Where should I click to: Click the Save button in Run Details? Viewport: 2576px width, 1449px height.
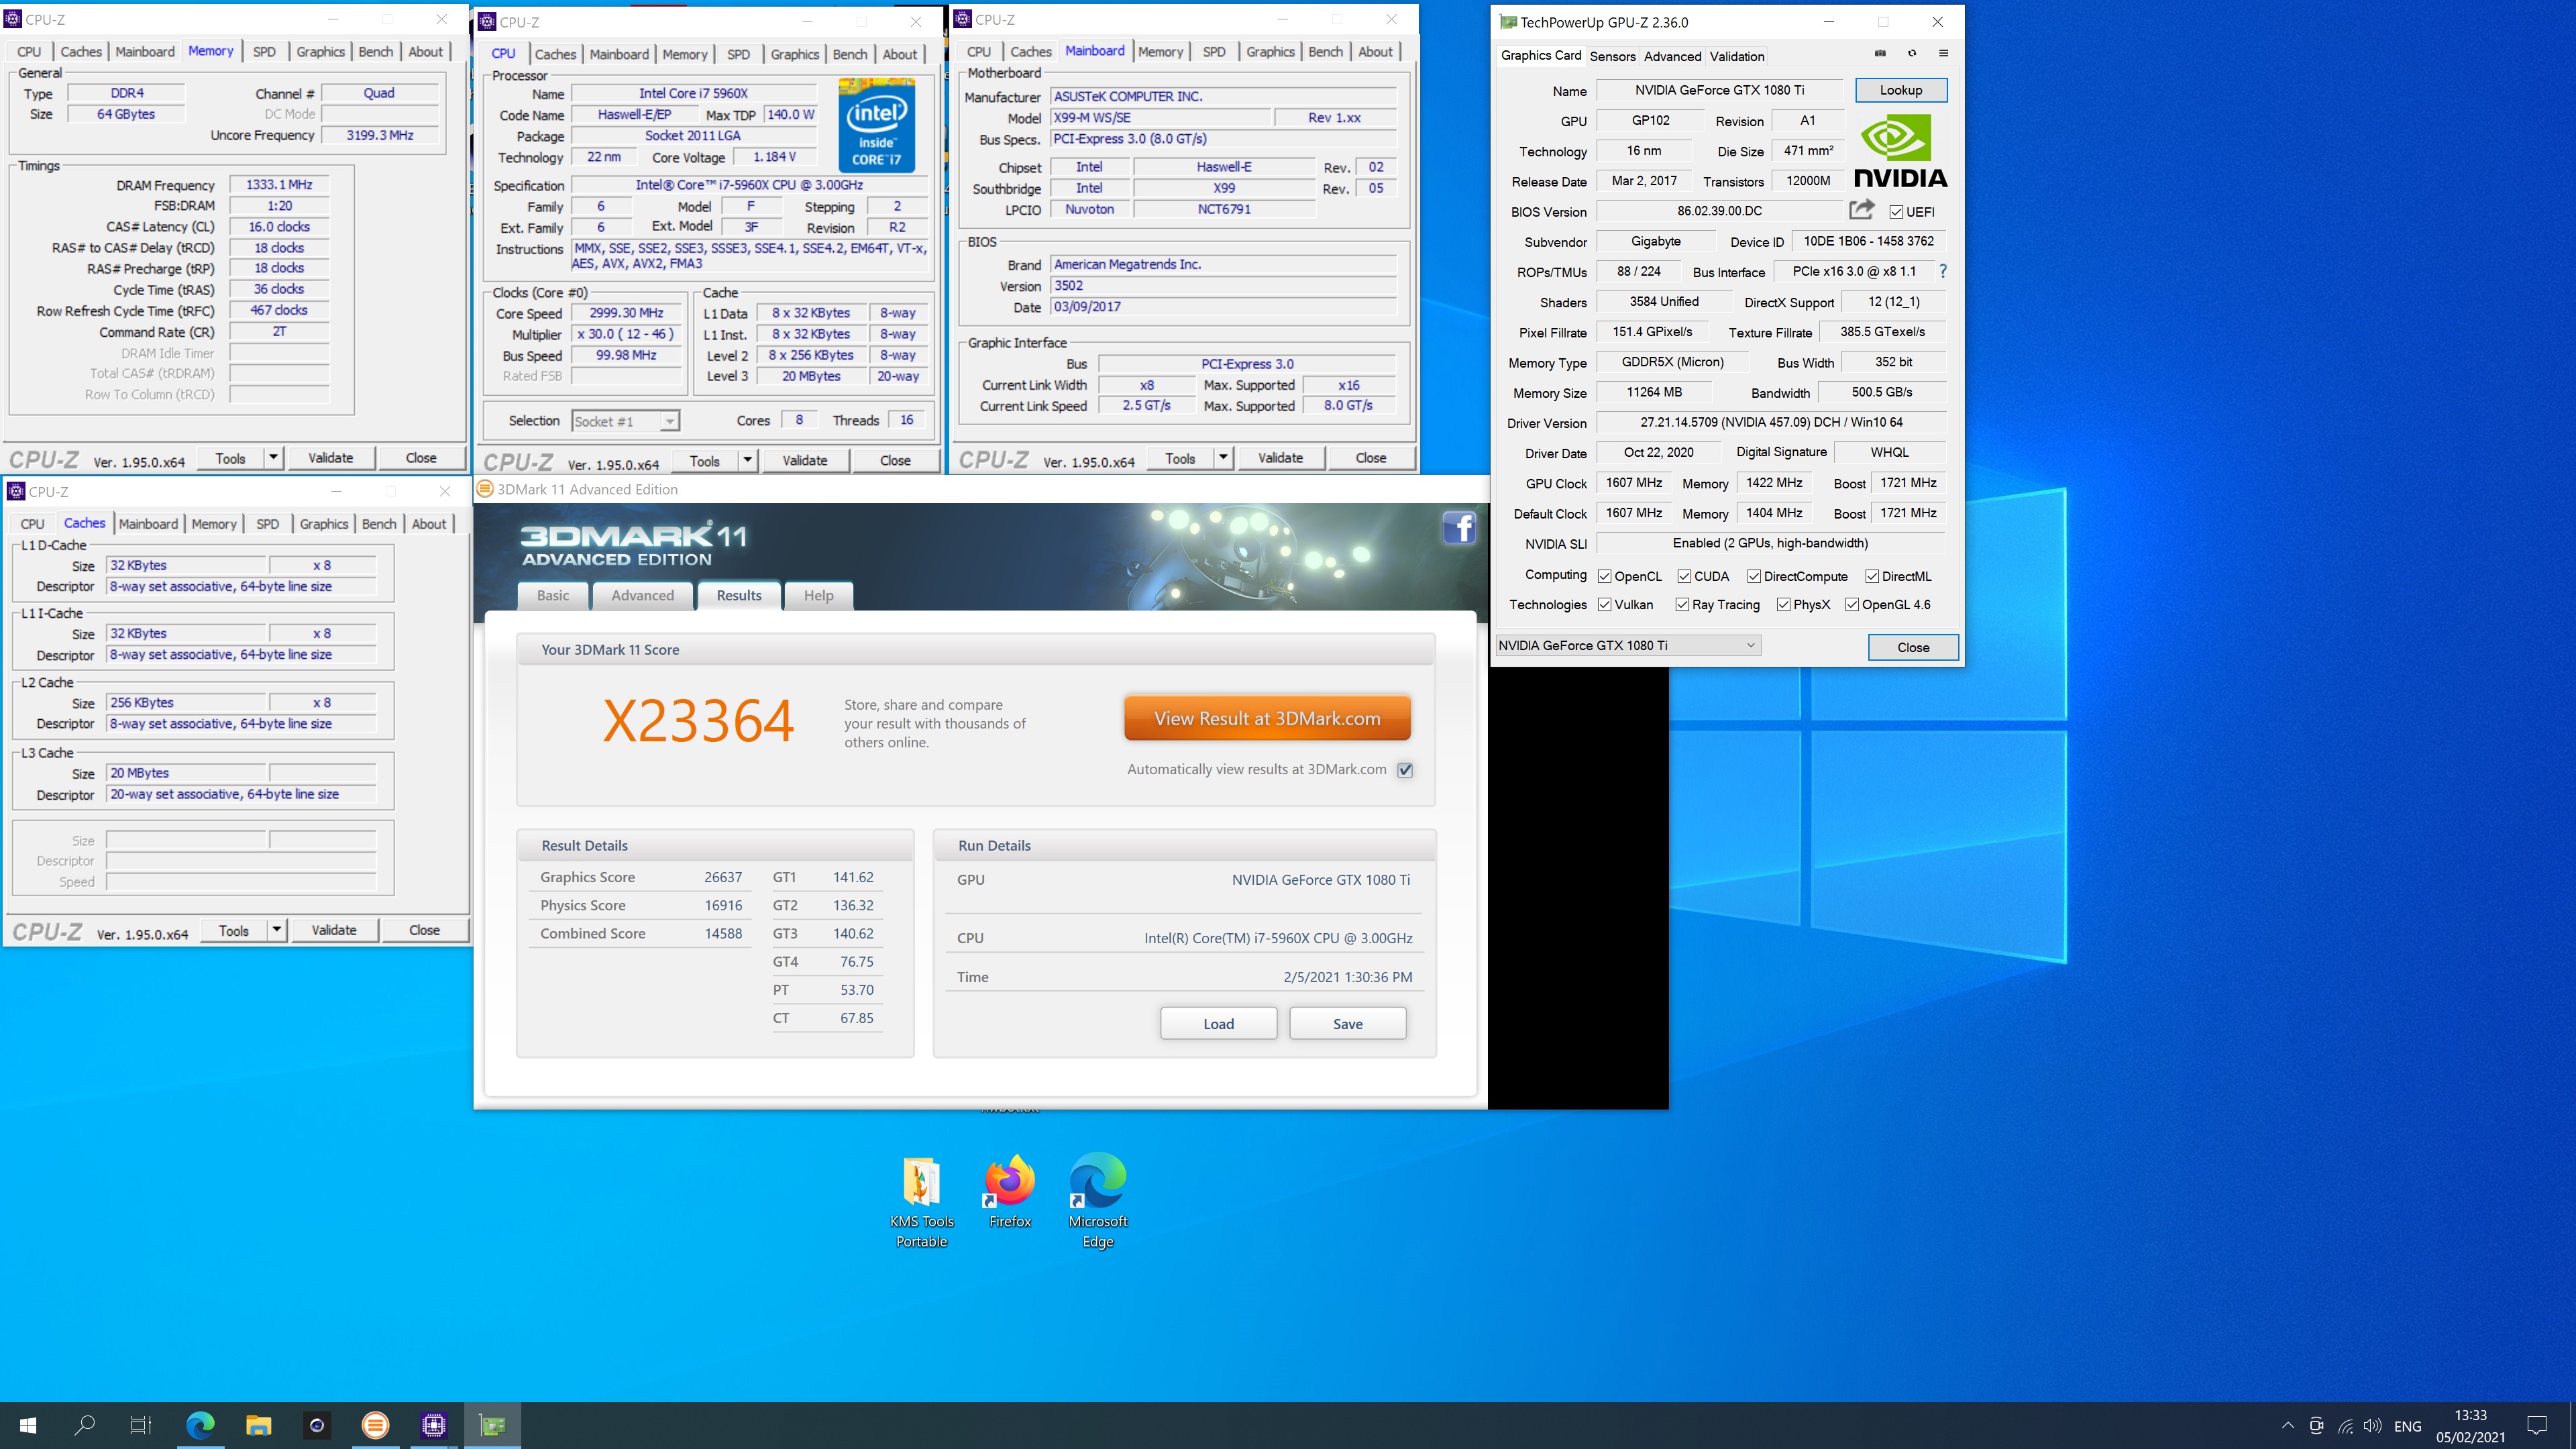click(1347, 1023)
